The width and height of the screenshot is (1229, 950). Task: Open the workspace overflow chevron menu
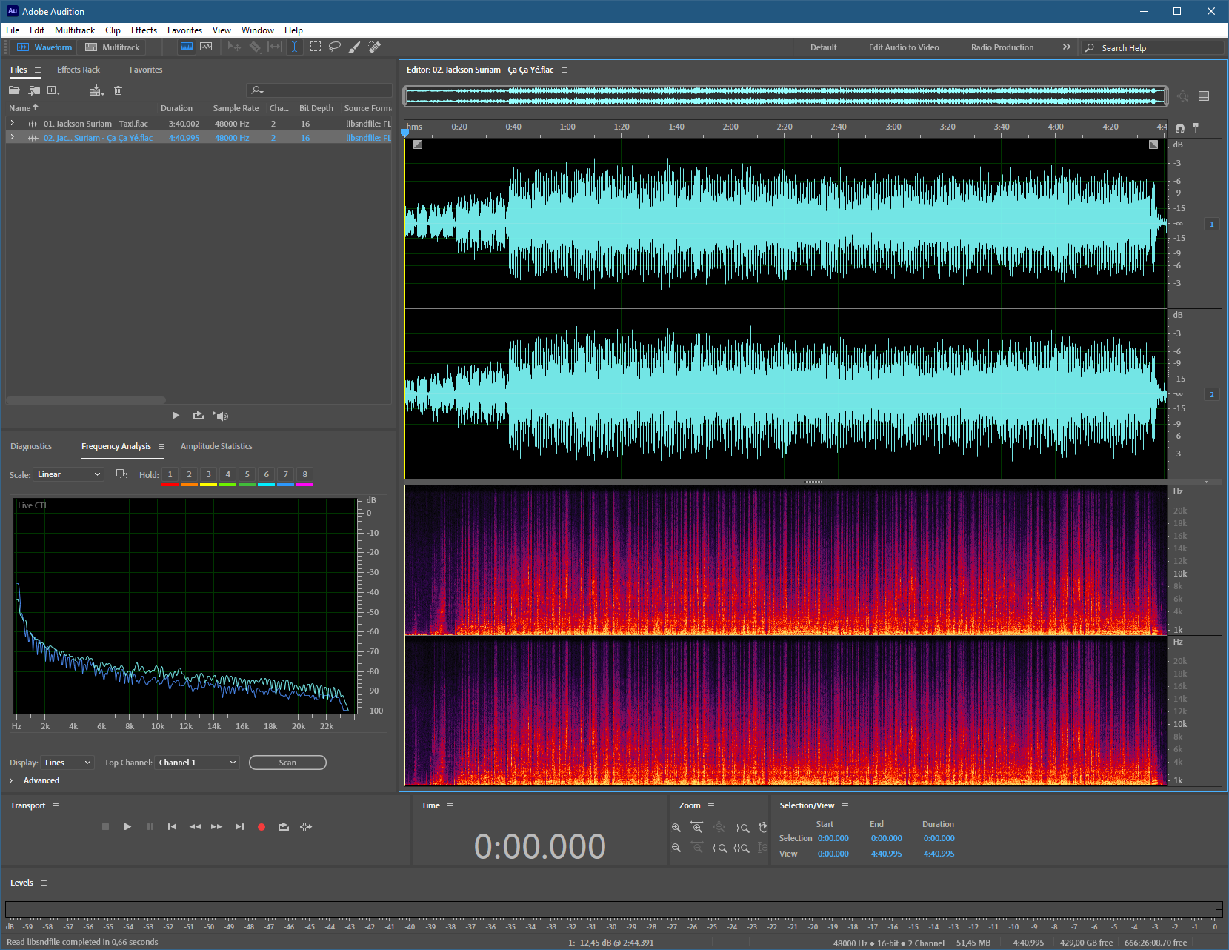pos(1067,47)
